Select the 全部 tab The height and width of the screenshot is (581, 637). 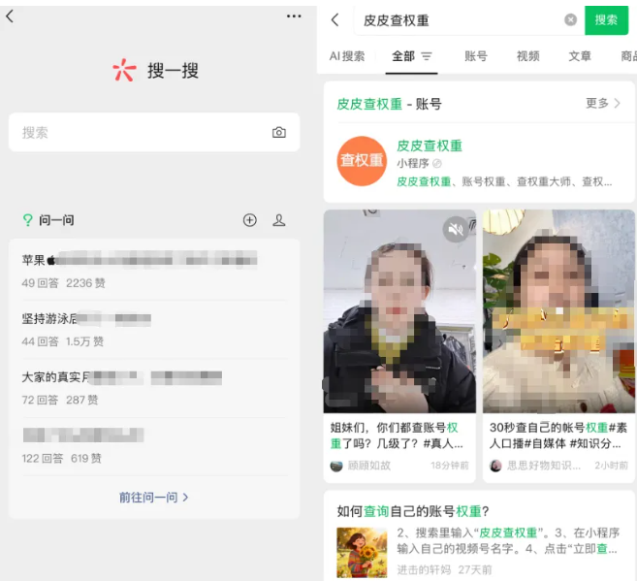[403, 56]
